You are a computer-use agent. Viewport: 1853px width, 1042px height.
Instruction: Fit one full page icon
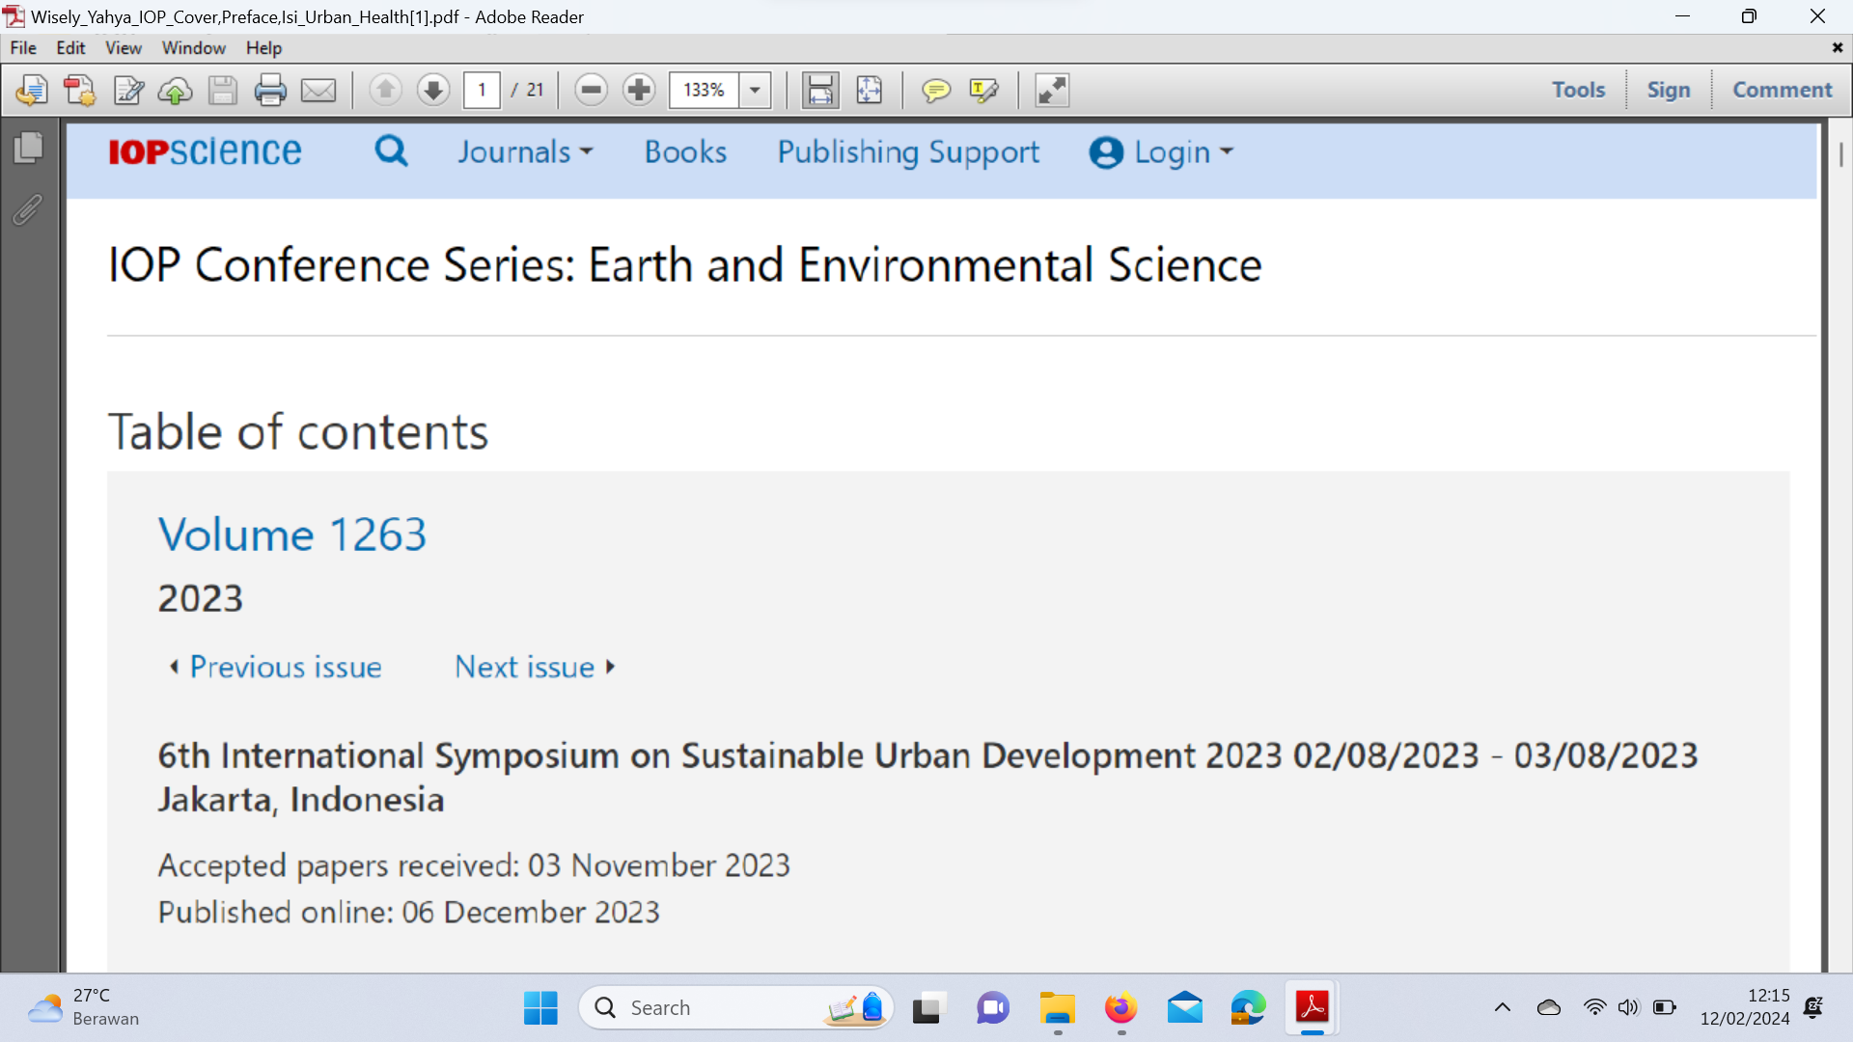[869, 91]
